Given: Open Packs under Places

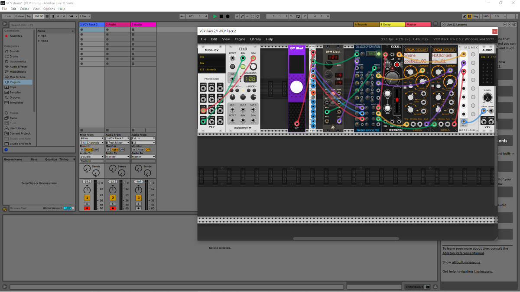Looking at the screenshot, I should tap(13, 118).
